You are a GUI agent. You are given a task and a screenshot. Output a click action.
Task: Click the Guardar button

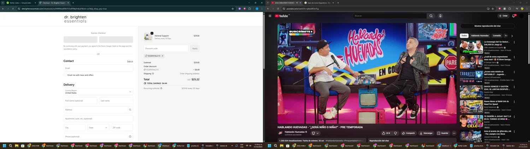coord(443,133)
